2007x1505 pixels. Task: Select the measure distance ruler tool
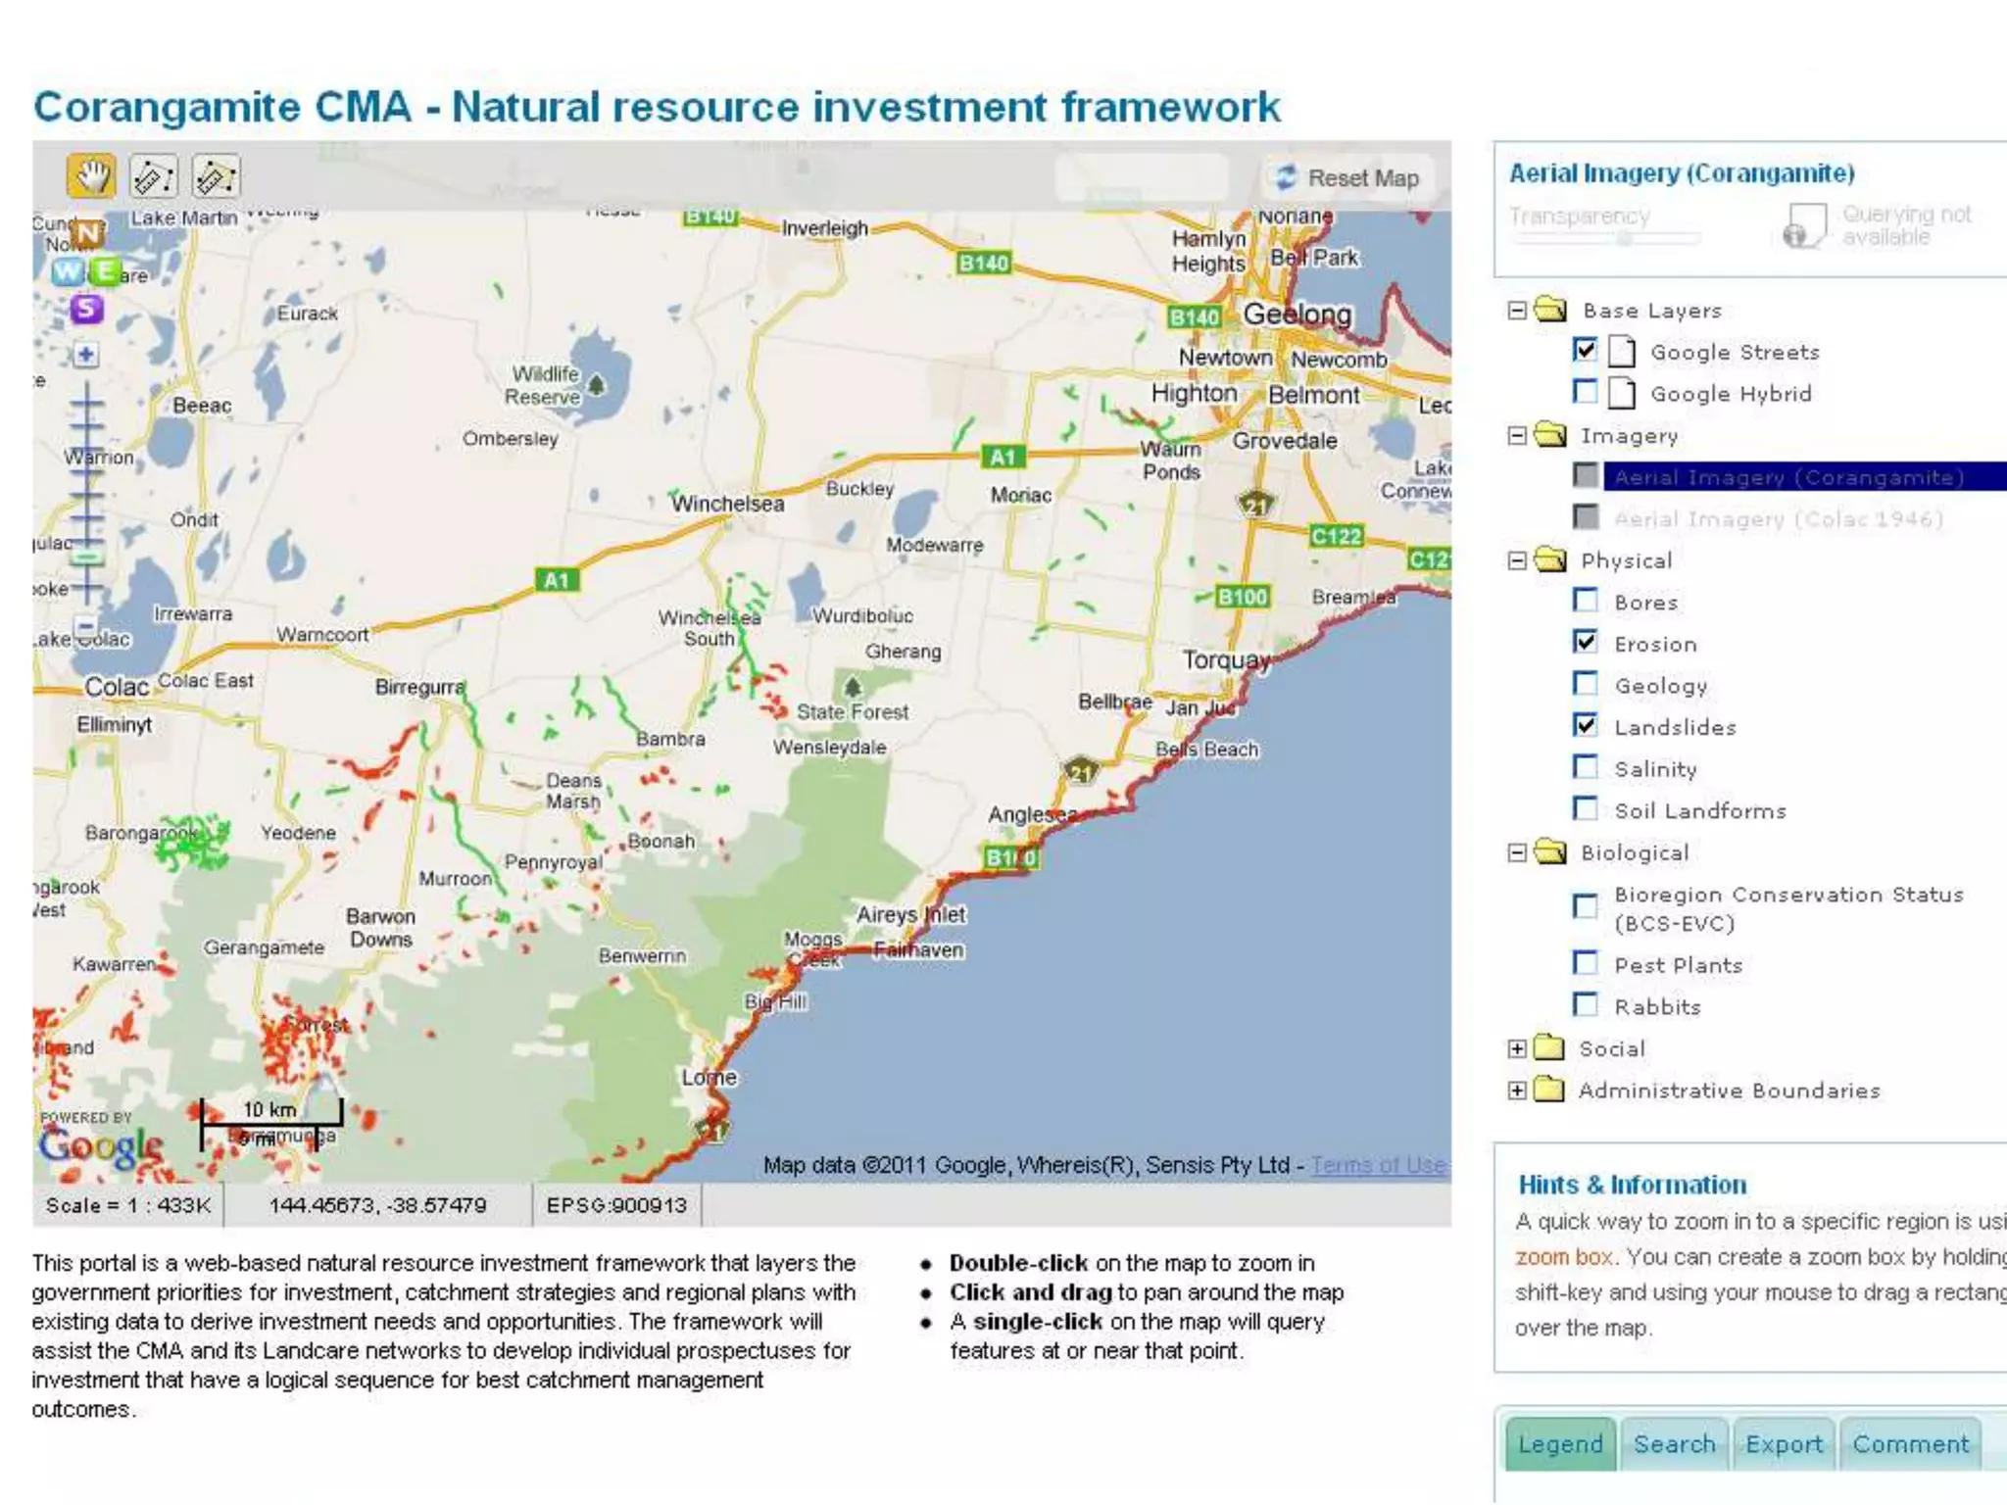154,177
